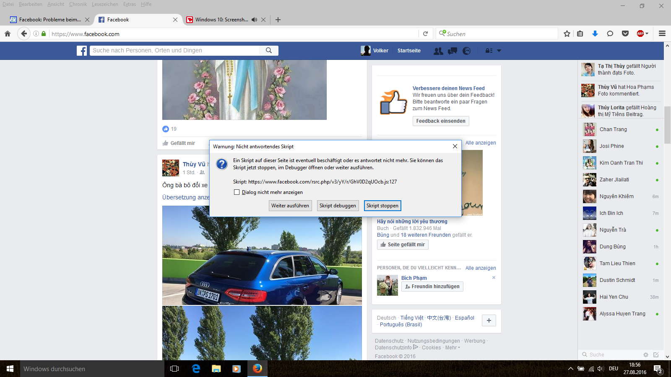Open the Firefox downloads arrow

pos(595,34)
